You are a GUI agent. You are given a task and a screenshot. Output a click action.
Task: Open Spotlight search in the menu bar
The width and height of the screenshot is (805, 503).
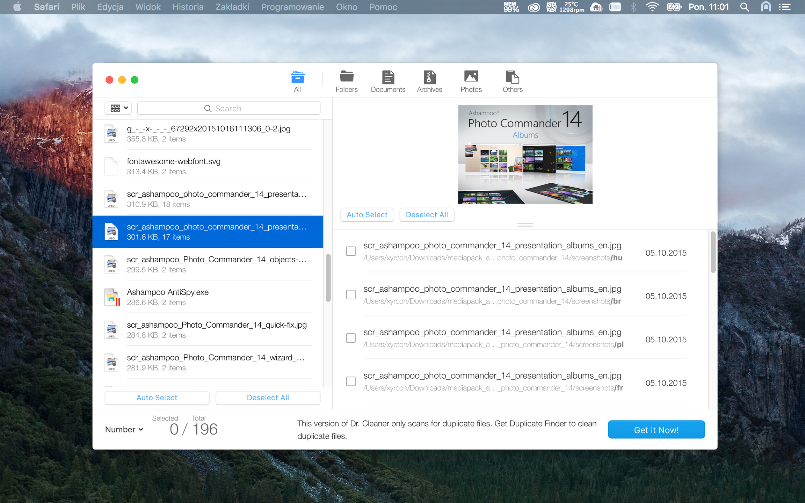click(745, 7)
